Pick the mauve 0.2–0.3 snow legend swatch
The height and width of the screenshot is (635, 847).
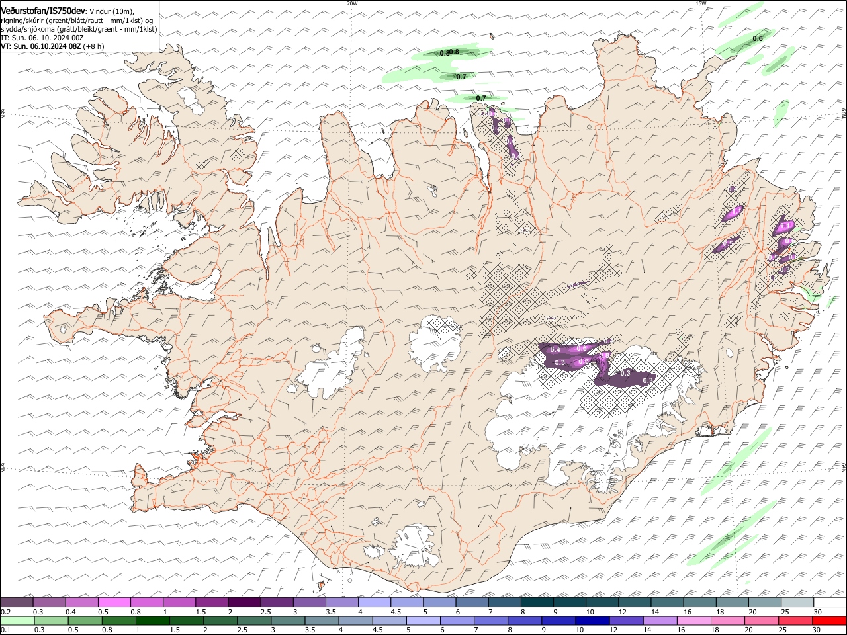click(17, 603)
